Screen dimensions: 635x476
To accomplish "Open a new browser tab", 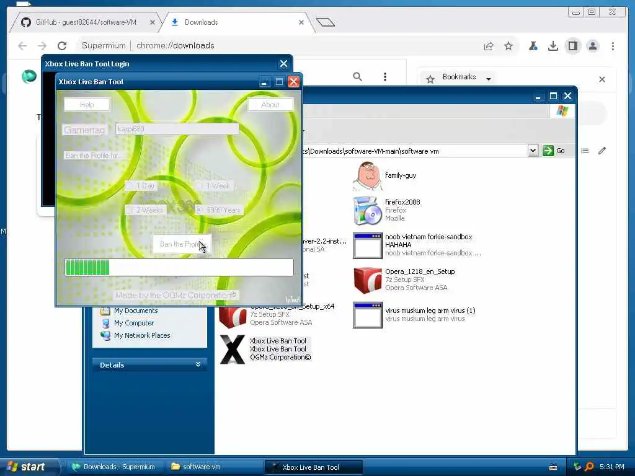I will pos(326,22).
